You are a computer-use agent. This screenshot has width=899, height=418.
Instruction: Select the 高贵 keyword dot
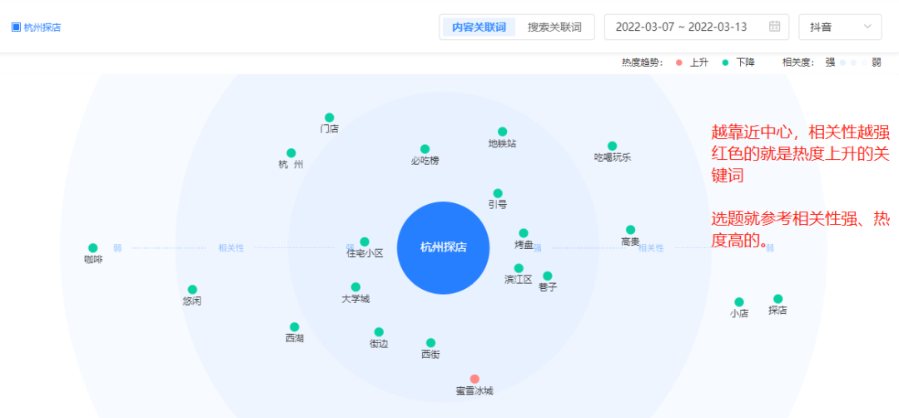point(630,230)
